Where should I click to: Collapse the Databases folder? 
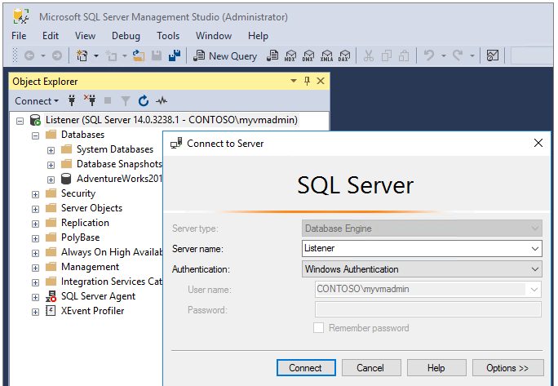coord(35,135)
